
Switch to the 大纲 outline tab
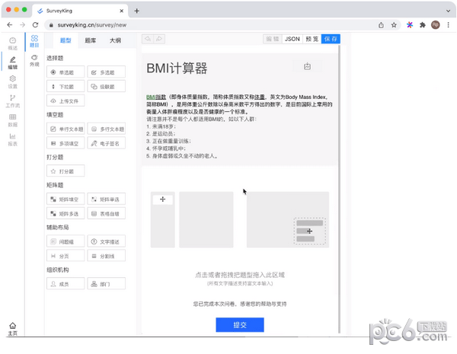coord(115,40)
